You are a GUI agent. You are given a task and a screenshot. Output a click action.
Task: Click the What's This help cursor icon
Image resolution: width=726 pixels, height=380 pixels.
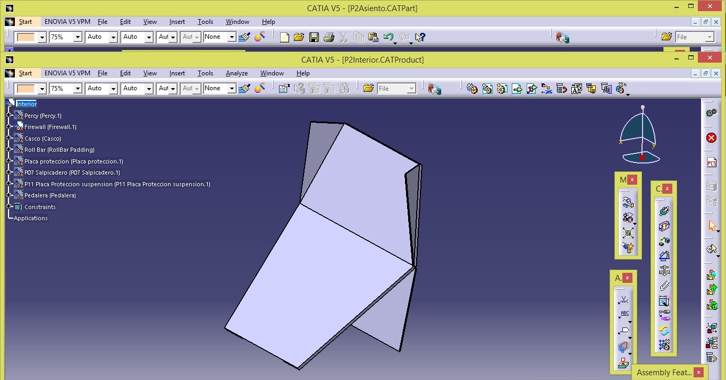click(x=420, y=37)
